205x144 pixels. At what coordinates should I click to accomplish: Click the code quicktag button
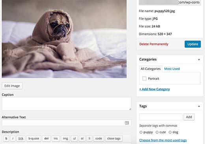pyautogui.click(x=99, y=138)
